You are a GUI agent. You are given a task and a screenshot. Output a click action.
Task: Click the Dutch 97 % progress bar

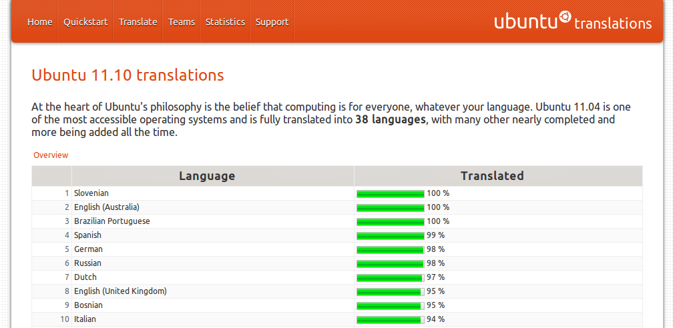click(391, 277)
